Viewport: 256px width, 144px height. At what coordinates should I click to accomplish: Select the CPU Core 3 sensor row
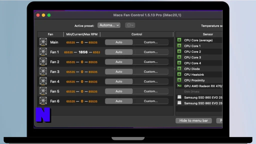pyautogui.click(x=199, y=57)
